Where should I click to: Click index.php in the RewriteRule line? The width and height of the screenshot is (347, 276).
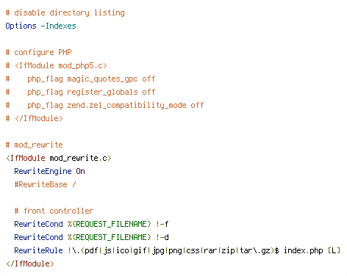click(304, 250)
